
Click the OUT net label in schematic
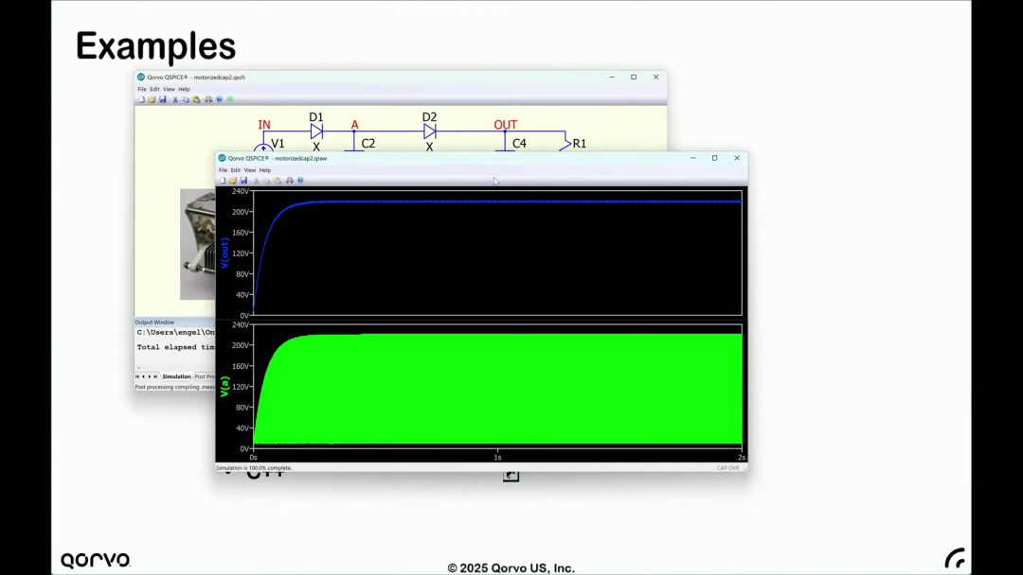click(x=506, y=125)
